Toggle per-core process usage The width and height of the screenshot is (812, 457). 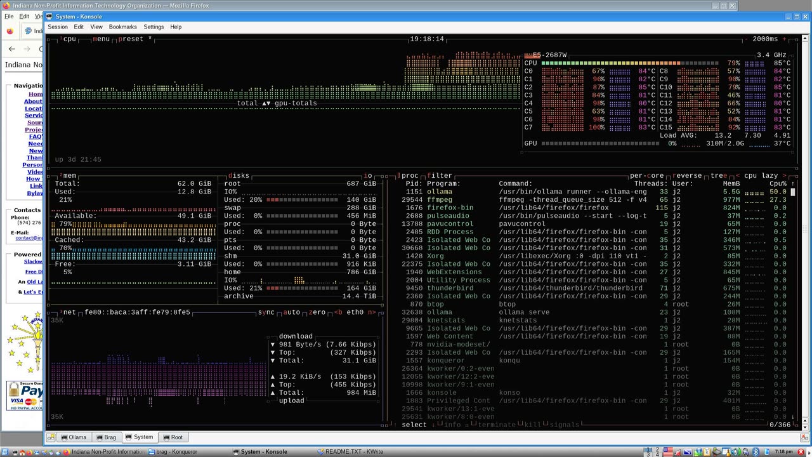[x=646, y=176]
